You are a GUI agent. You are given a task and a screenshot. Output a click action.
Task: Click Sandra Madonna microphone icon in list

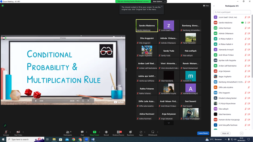coord(245,23)
